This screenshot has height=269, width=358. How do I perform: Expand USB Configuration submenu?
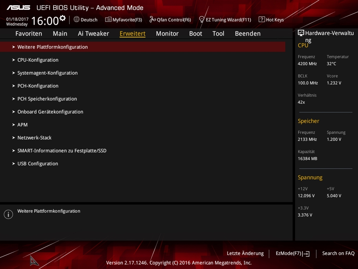tap(143, 164)
